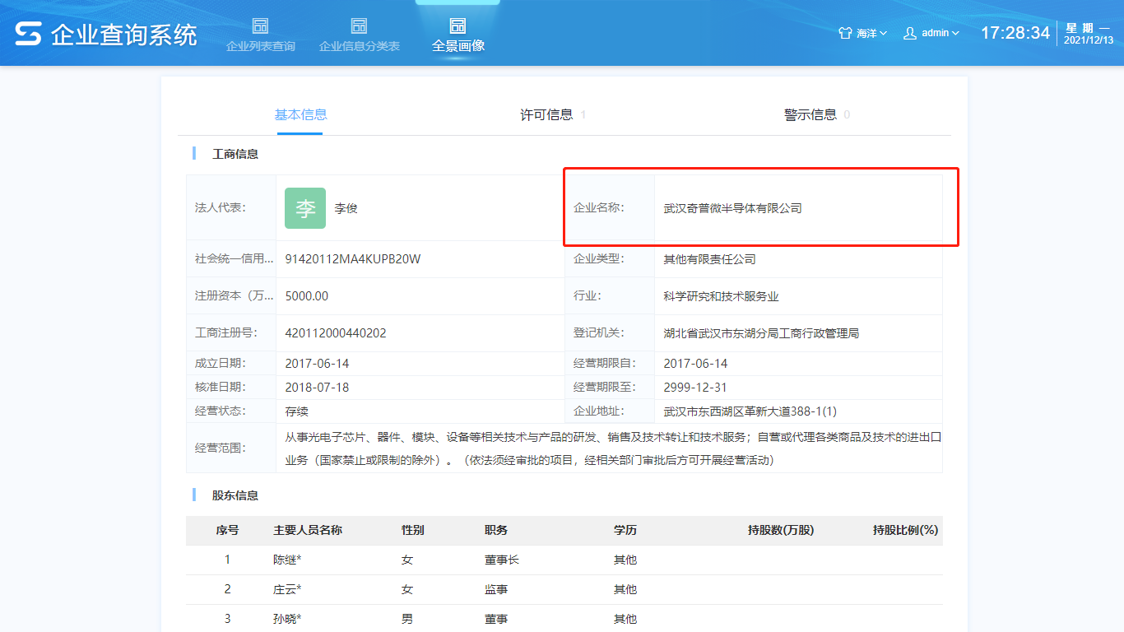Click the shirt-shaped theme icon
The image size is (1124, 632).
coord(845,33)
